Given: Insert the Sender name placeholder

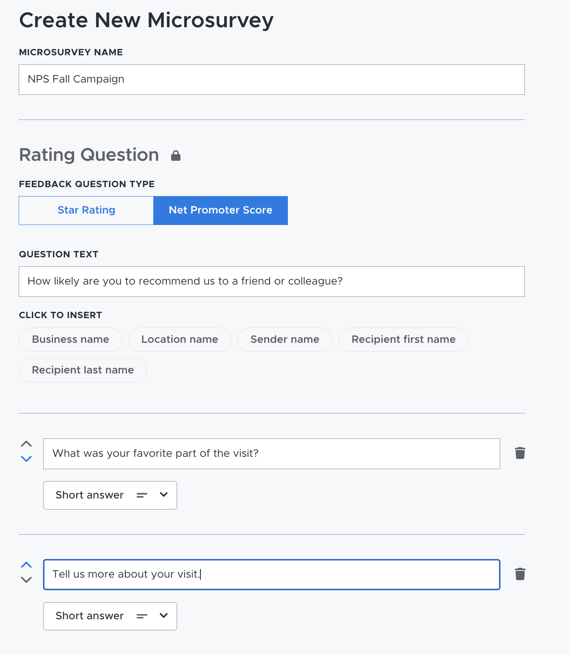Looking at the screenshot, I should click(284, 339).
